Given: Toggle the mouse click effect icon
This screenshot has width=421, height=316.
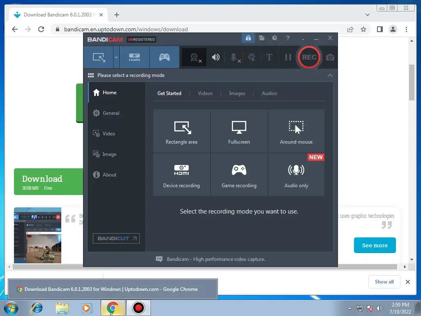Looking at the screenshot, I should point(252,57).
